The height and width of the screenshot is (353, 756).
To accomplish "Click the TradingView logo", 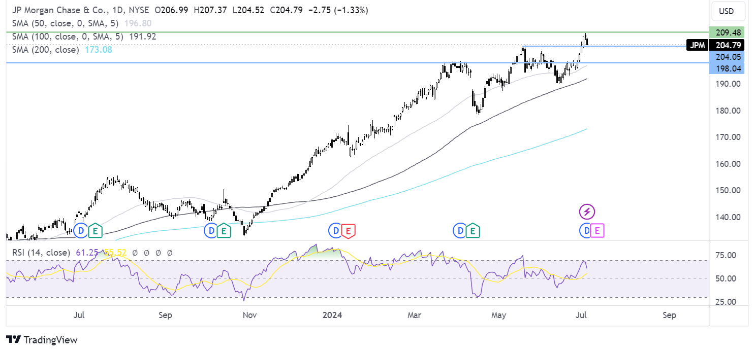I will [x=42, y=340].
